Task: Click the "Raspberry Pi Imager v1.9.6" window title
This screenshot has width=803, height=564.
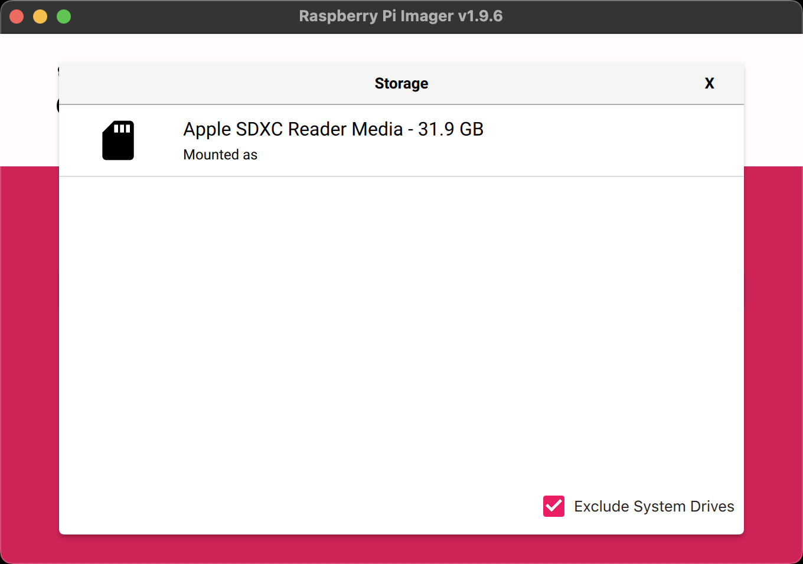Action: 400,16
